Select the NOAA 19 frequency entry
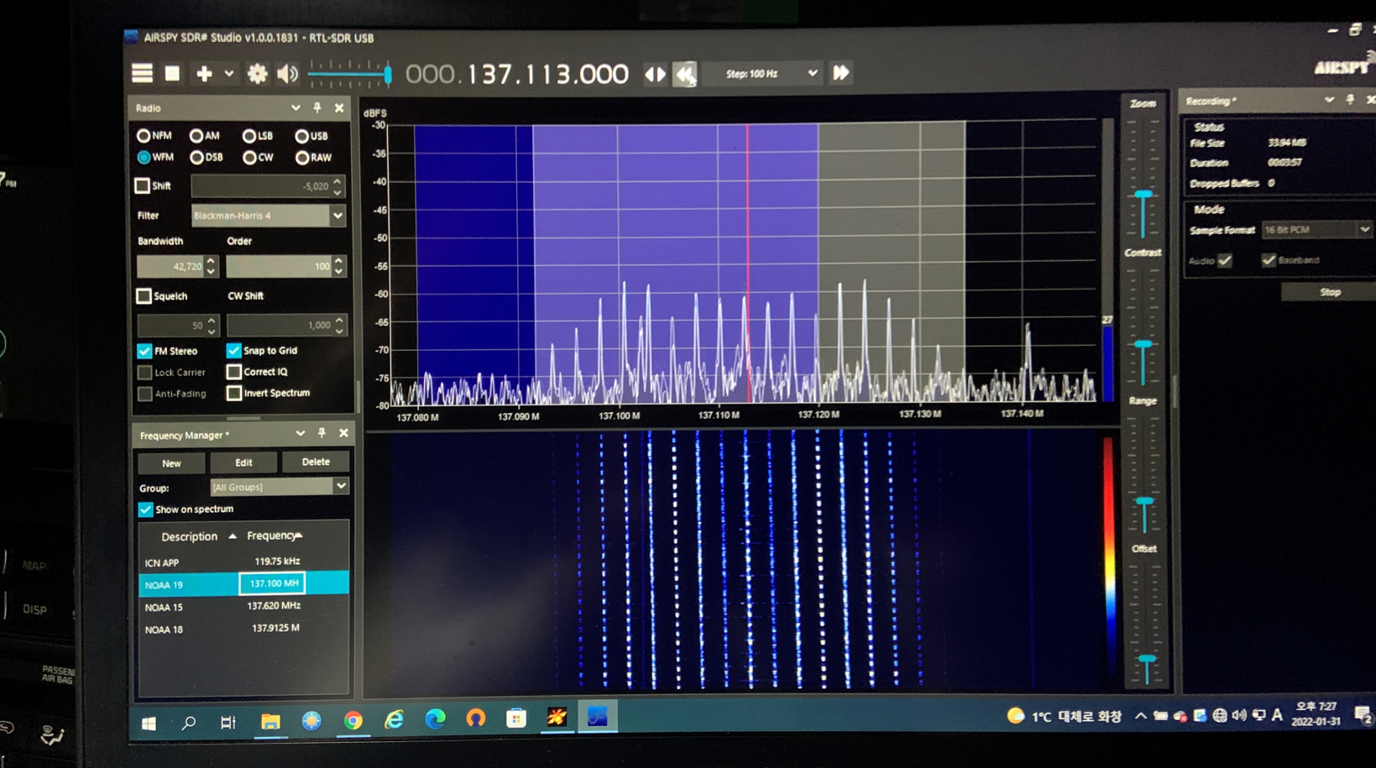1376x768 pixels. 243,584
